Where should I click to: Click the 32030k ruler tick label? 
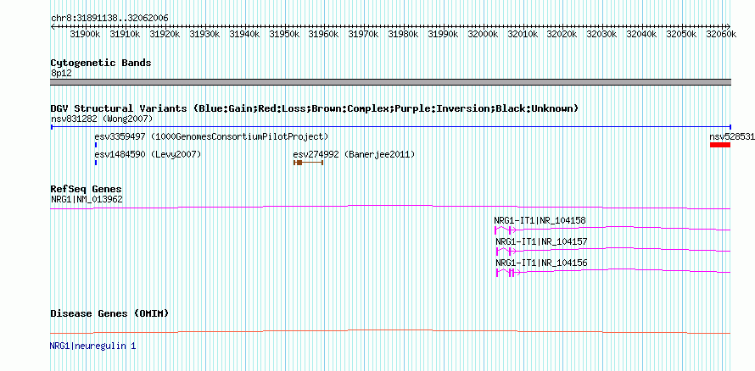(602, 34)
